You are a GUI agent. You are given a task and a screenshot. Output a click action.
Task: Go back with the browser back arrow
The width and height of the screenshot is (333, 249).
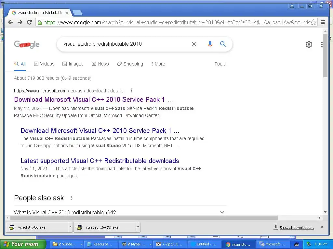(x=10, y=22)
